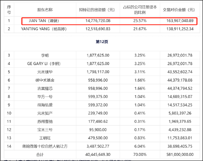The height and width of the screenshot is (161, 203).
Task: Click the amount 44,379,178.08
Action: (x=180, y=80)
